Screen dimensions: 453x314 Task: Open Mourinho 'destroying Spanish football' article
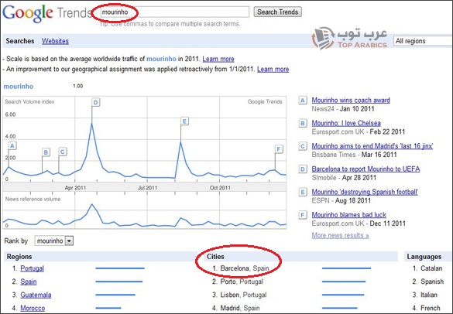coord(365,192)
